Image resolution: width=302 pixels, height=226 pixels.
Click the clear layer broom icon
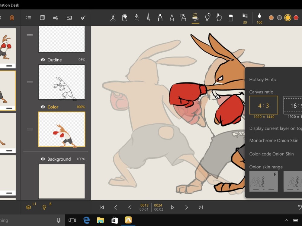(x=83, y=18)
